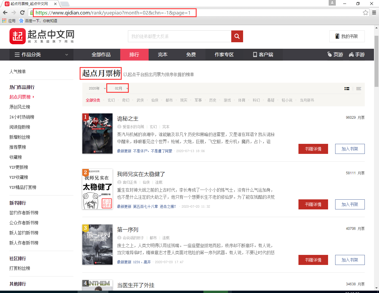This screenshot has height=293, width=379.
Task: Open the 全部作品 nav tab
Action: tap(101, 55)
